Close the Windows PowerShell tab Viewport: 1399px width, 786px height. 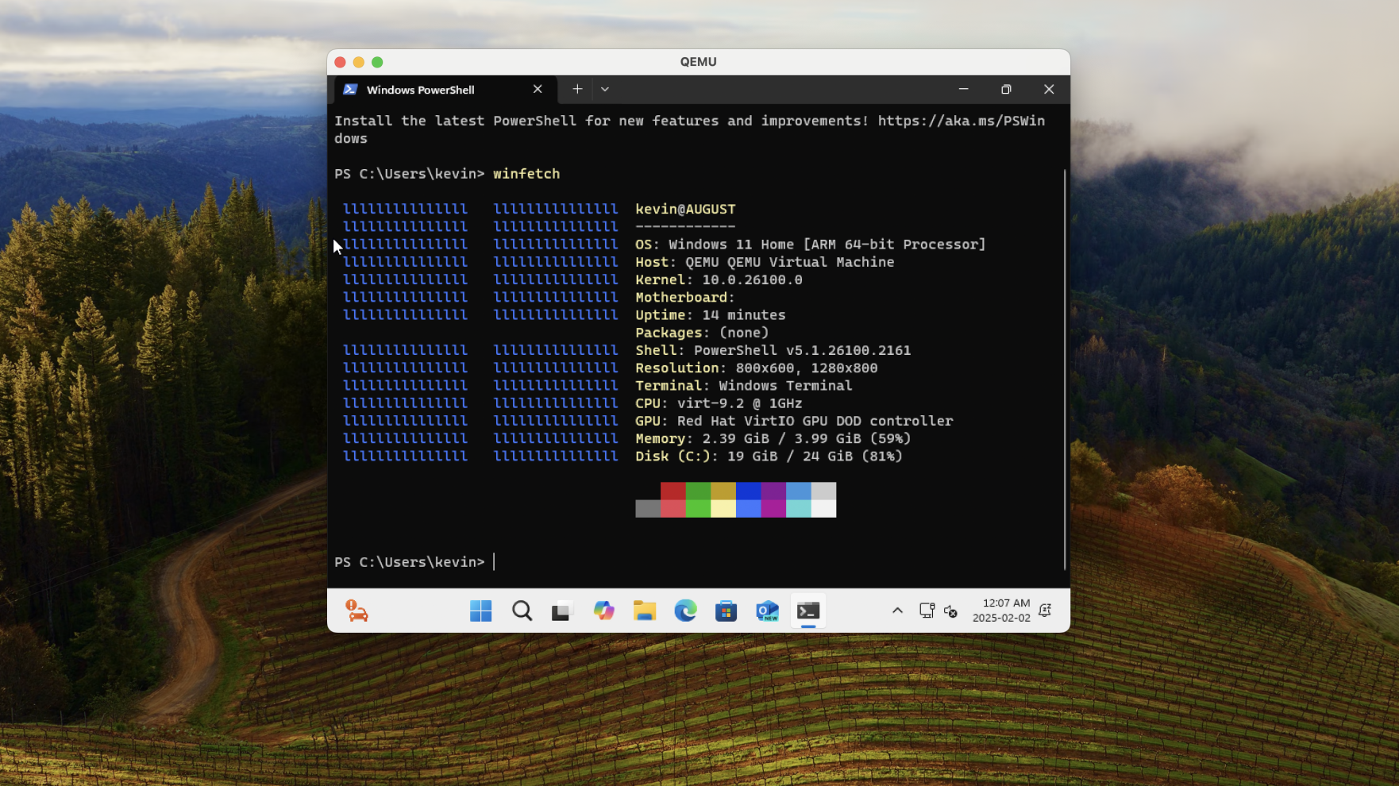coord(538,90)
